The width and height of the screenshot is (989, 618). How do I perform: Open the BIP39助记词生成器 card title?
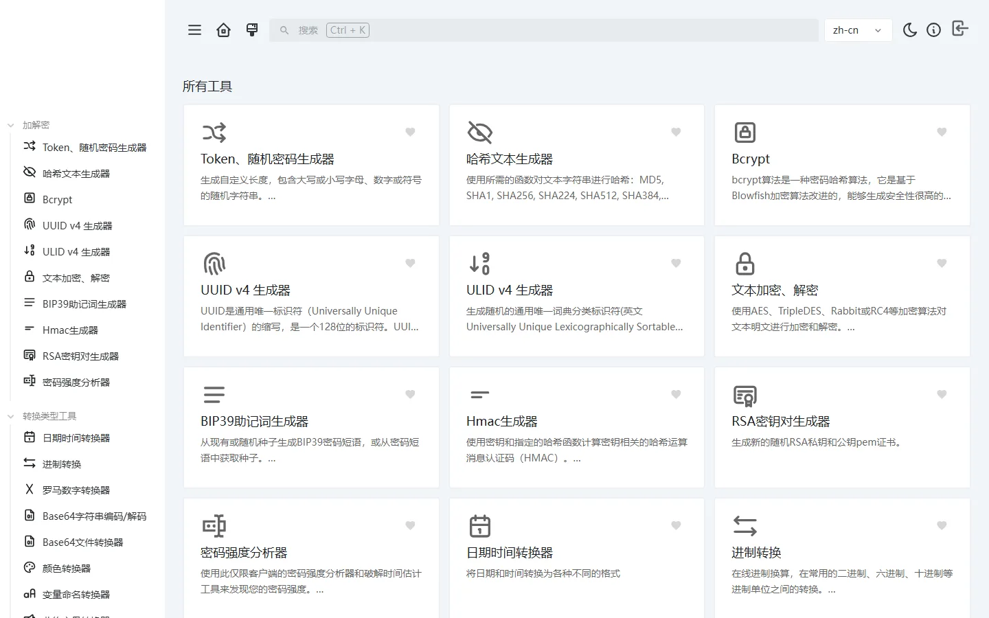(x=255, y=421)
